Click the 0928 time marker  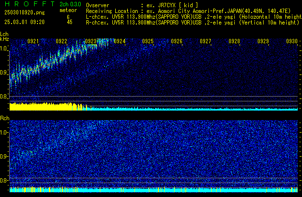(234, 41)
